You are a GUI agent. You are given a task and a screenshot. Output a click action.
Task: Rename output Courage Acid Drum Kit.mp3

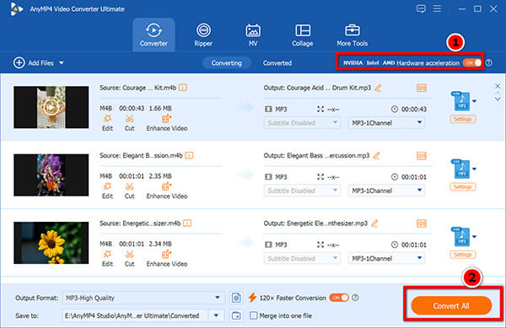[x=378, y=88]
